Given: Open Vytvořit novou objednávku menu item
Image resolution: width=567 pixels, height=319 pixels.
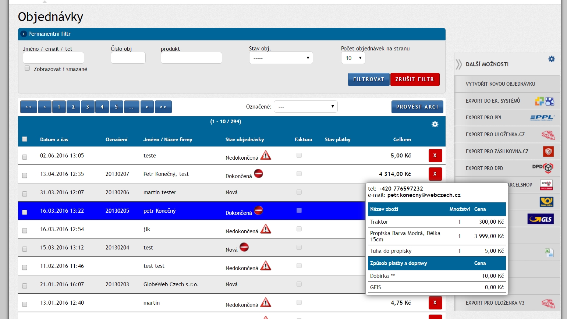Looking at the screenshot, I should click(x=500, y=84).
